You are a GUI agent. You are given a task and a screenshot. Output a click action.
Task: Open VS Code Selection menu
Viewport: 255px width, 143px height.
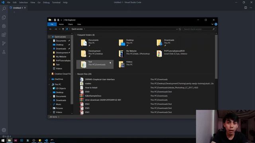coord(24,2)
